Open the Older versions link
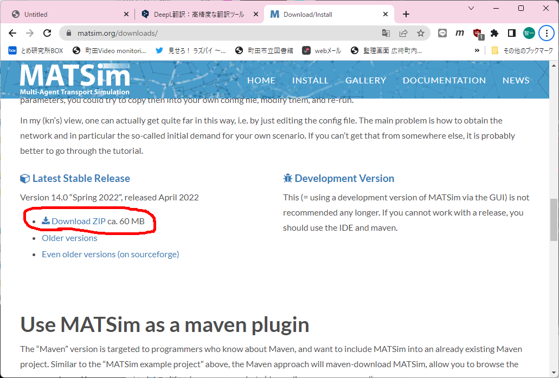559x378 pixels. [x=69, y=238]
